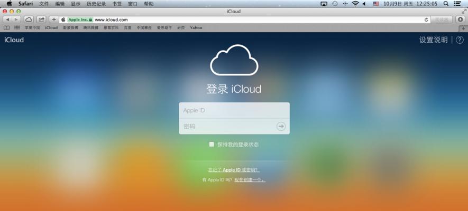This screenshot has width=468, height=211.
Task: Reload the page with the refresh icon
Action: 426,20
